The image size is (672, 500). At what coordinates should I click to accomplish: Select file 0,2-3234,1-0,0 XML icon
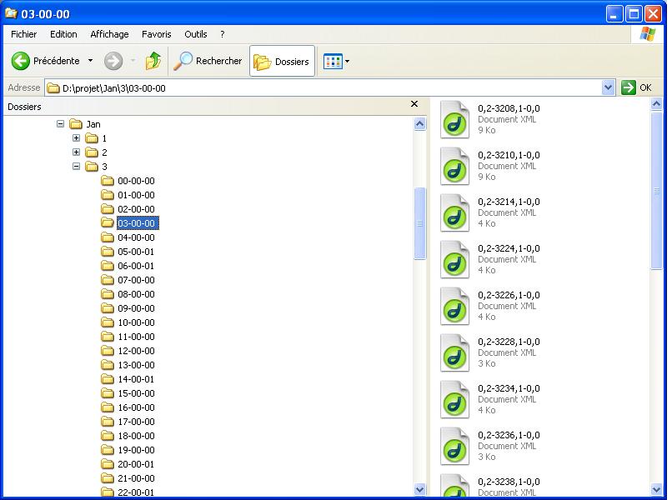[x=454, y=400]
